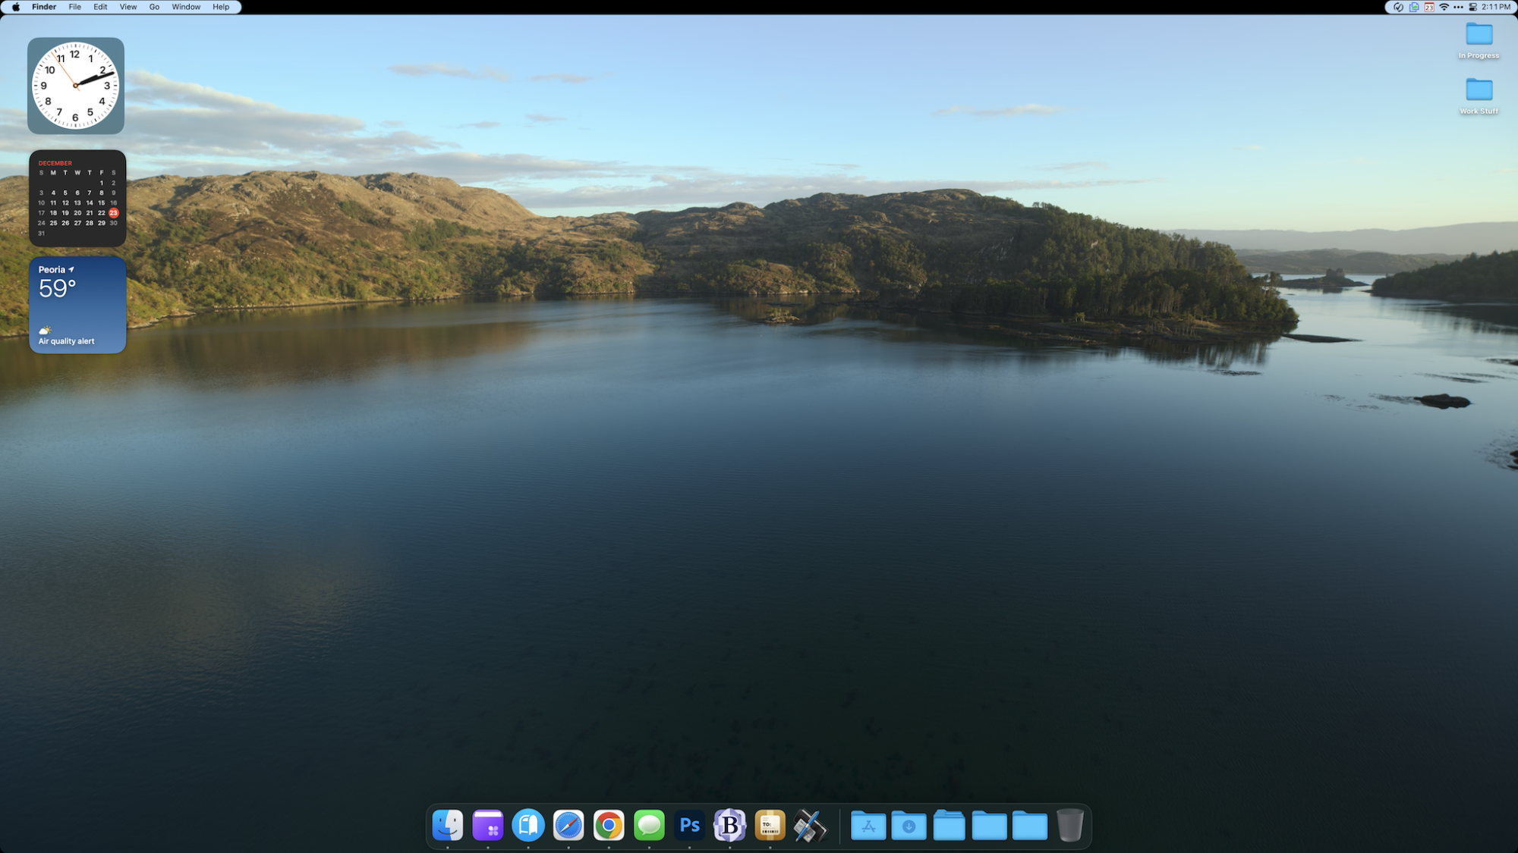1518x853 pixels.
Task: Open the blue mailbox mail app
Action: [x=528, y=825]
